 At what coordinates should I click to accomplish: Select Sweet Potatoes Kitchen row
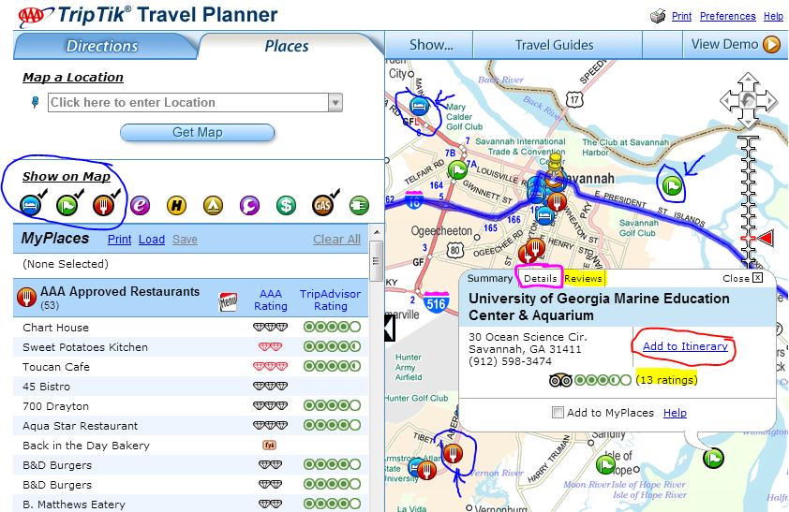[x=191, y=346]
